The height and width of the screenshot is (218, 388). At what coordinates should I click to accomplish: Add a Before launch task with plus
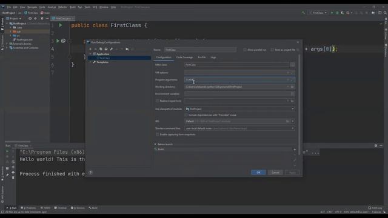coord(295,150)
